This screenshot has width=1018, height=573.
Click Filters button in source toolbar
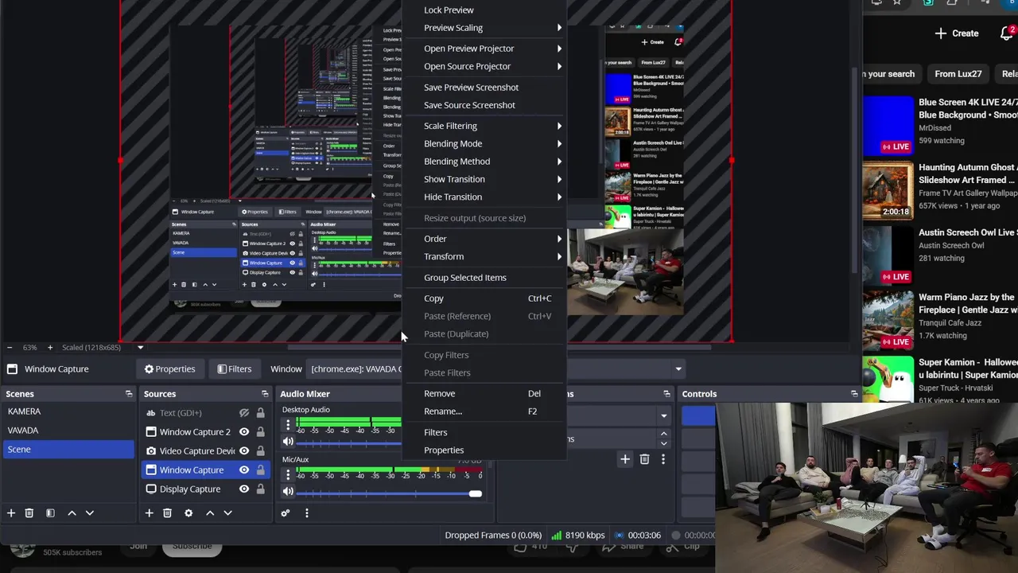(235, 368)
